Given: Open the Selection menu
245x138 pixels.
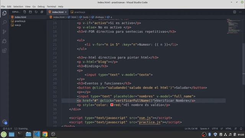Looking at the screenshot, I should coord(18,7).
